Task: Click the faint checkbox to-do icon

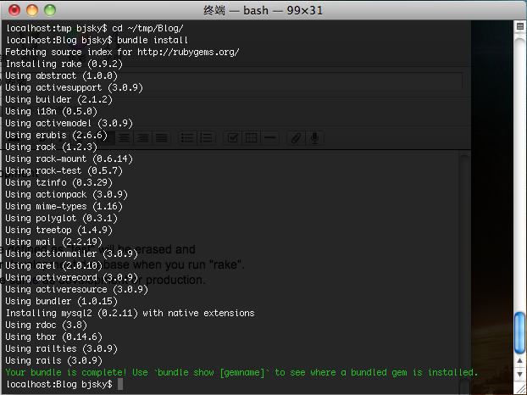Action: [233, 138]
